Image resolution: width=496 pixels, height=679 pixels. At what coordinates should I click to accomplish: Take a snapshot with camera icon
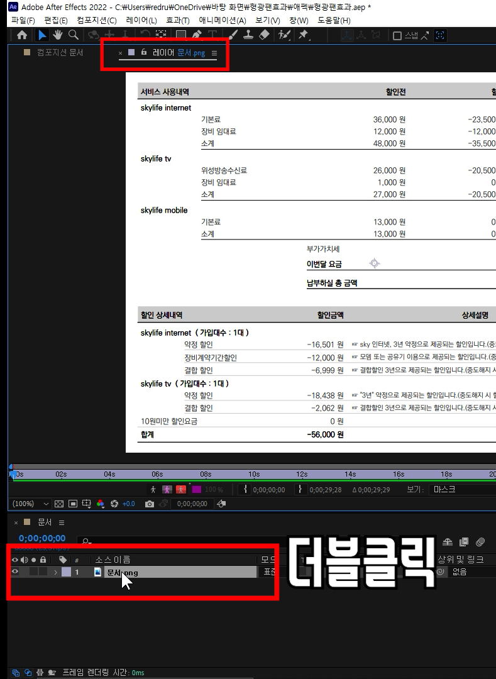coord(150,504)
